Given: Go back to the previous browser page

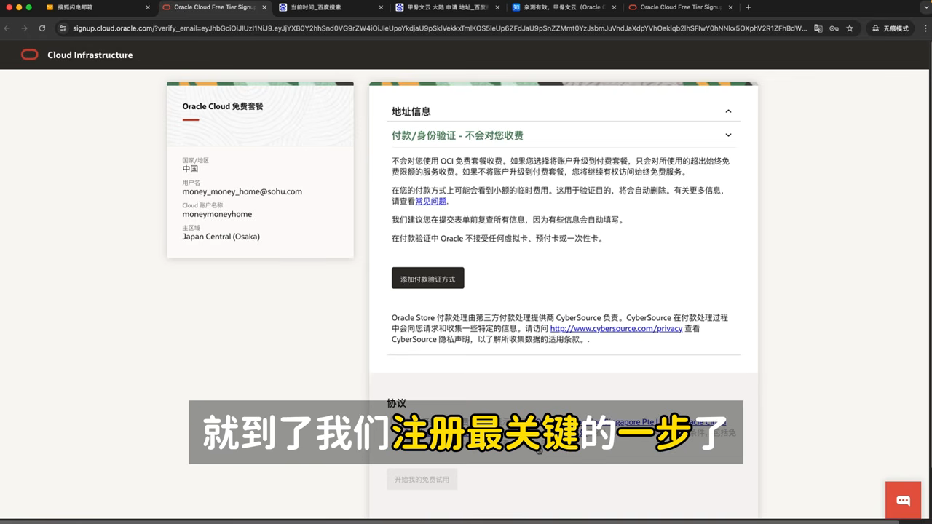Looking at the screenshot, I should click(7, 28).
